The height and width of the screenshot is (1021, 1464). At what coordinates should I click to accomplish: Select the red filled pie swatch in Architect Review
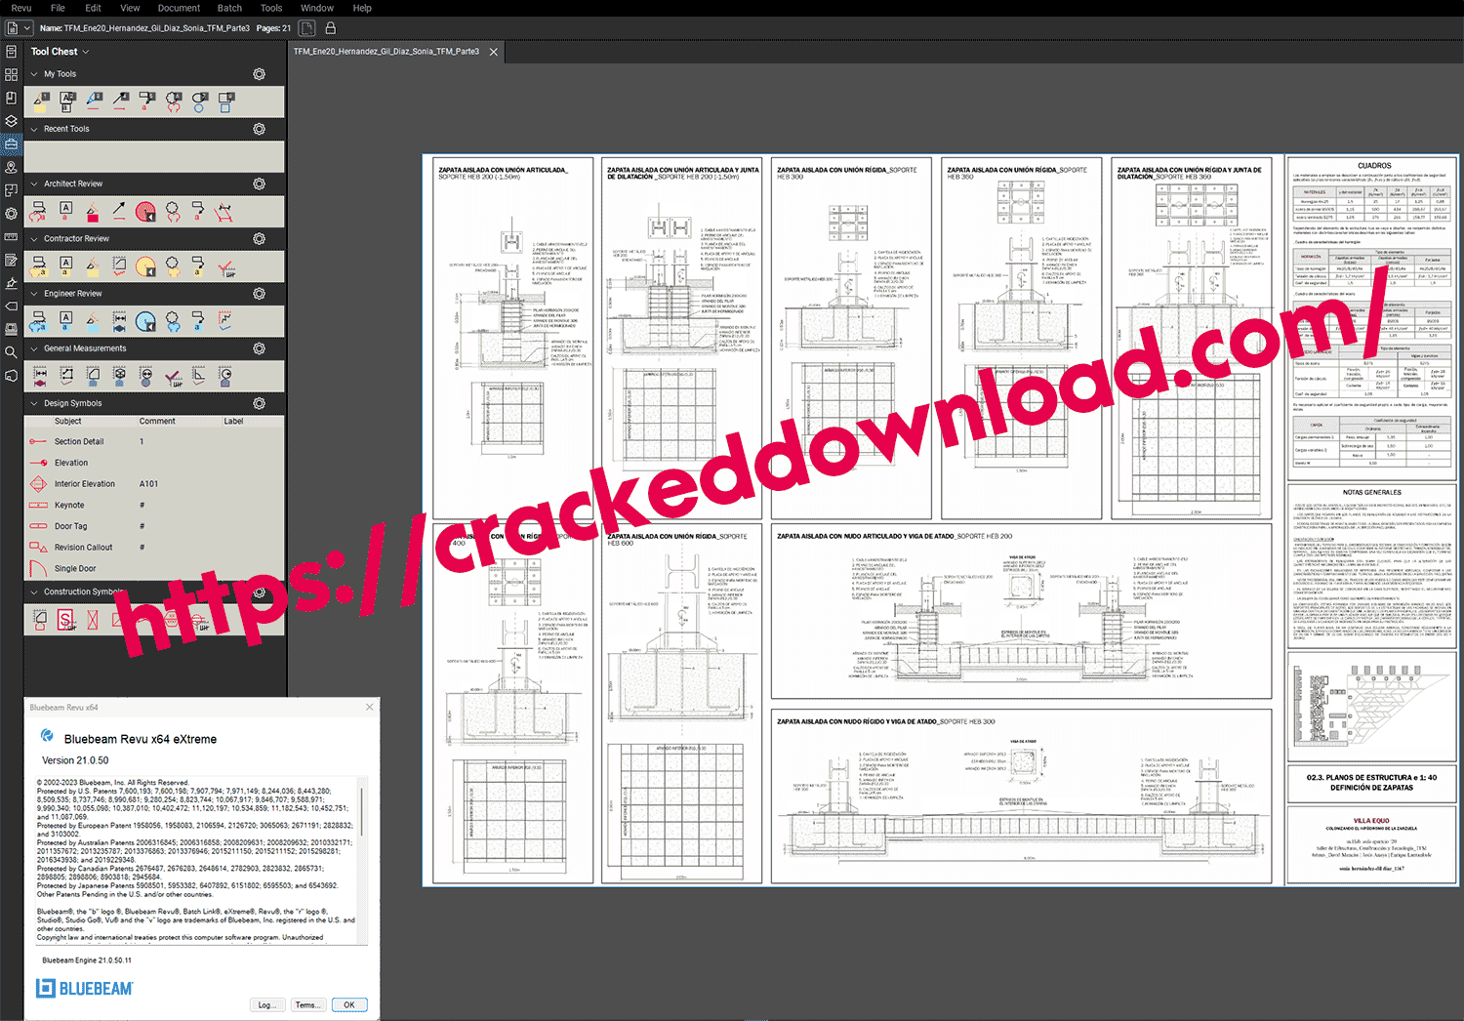[x=145, y=211]
